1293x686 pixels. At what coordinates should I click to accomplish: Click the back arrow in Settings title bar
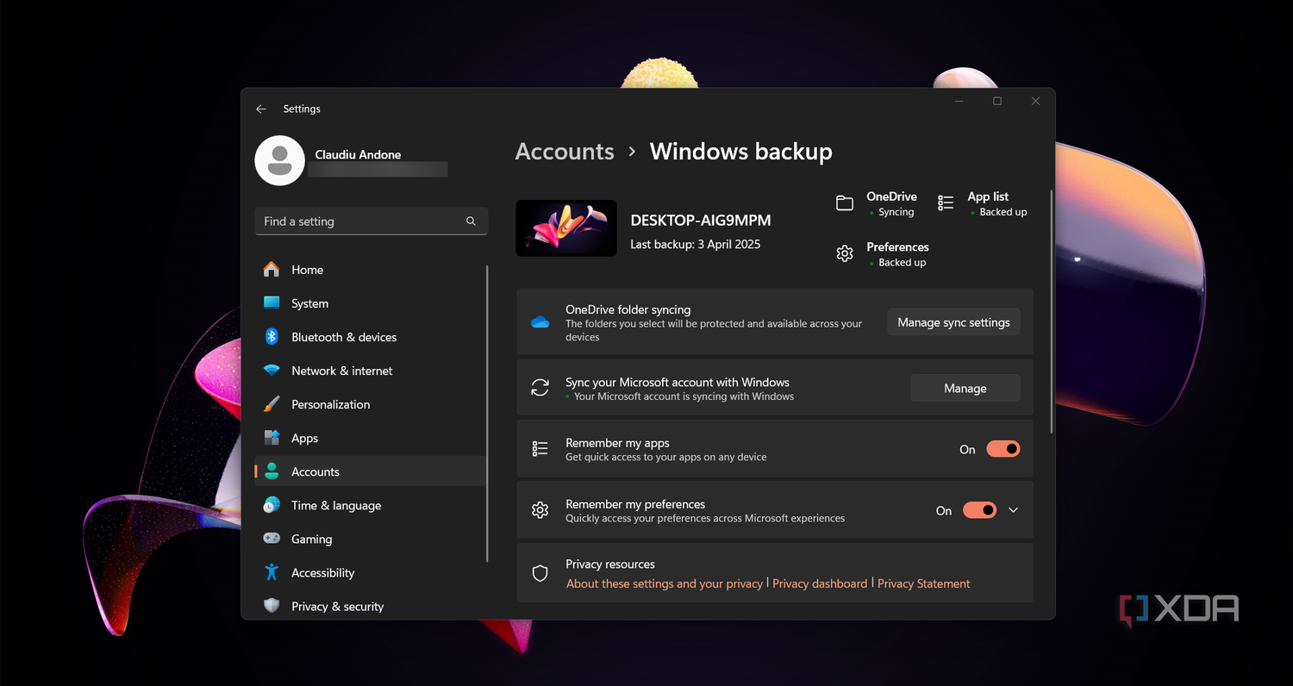(261, 109)
